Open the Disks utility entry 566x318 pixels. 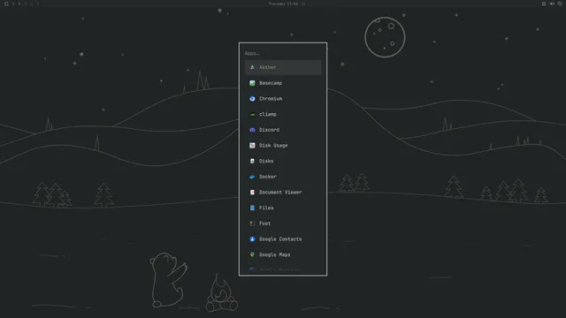283,161
